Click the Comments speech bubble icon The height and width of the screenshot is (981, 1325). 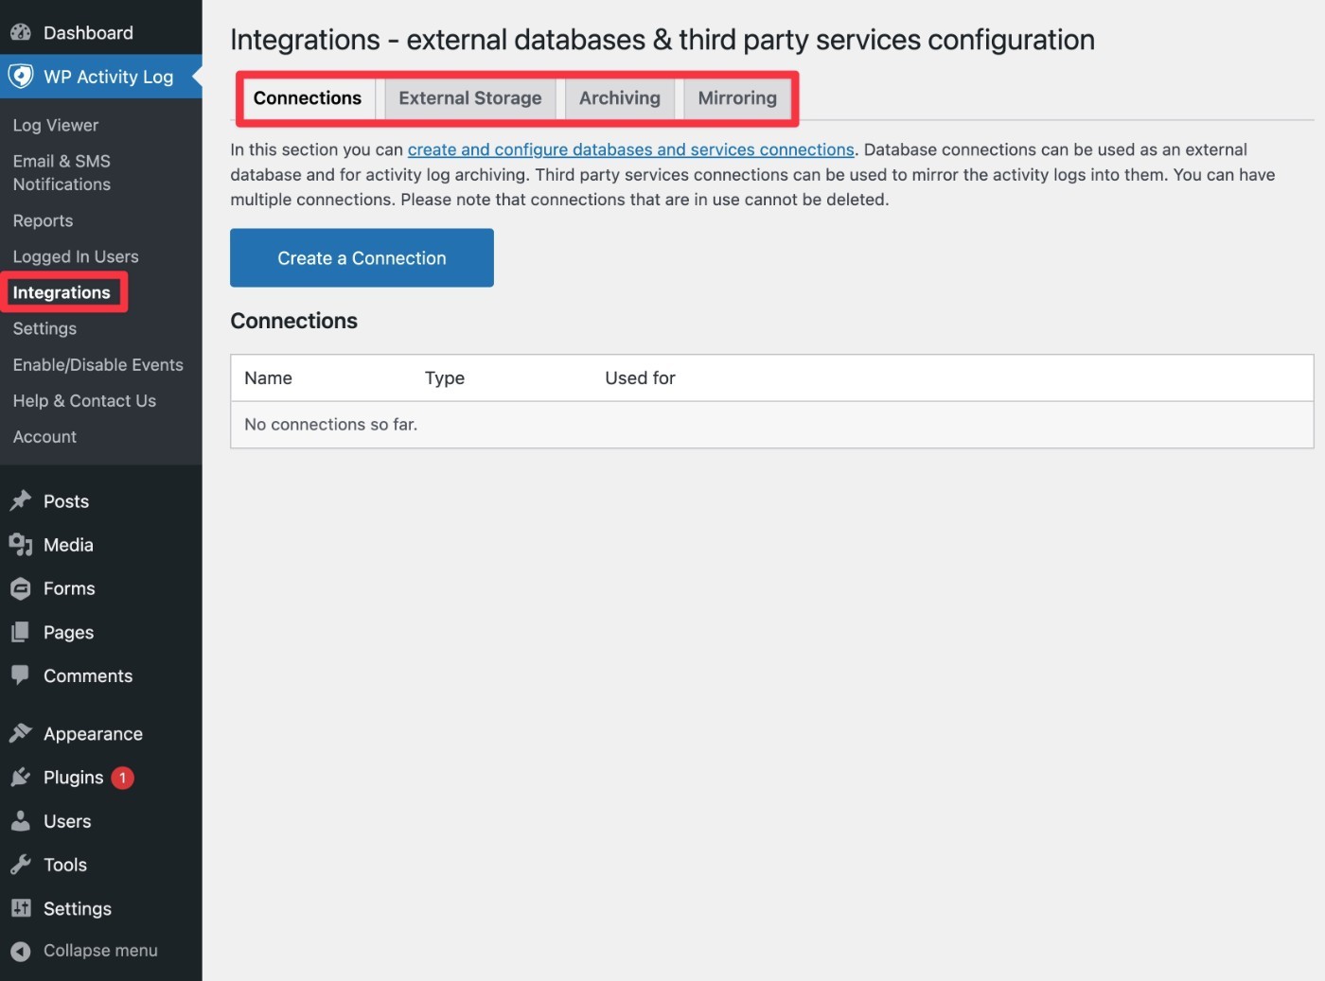point(21,675)
